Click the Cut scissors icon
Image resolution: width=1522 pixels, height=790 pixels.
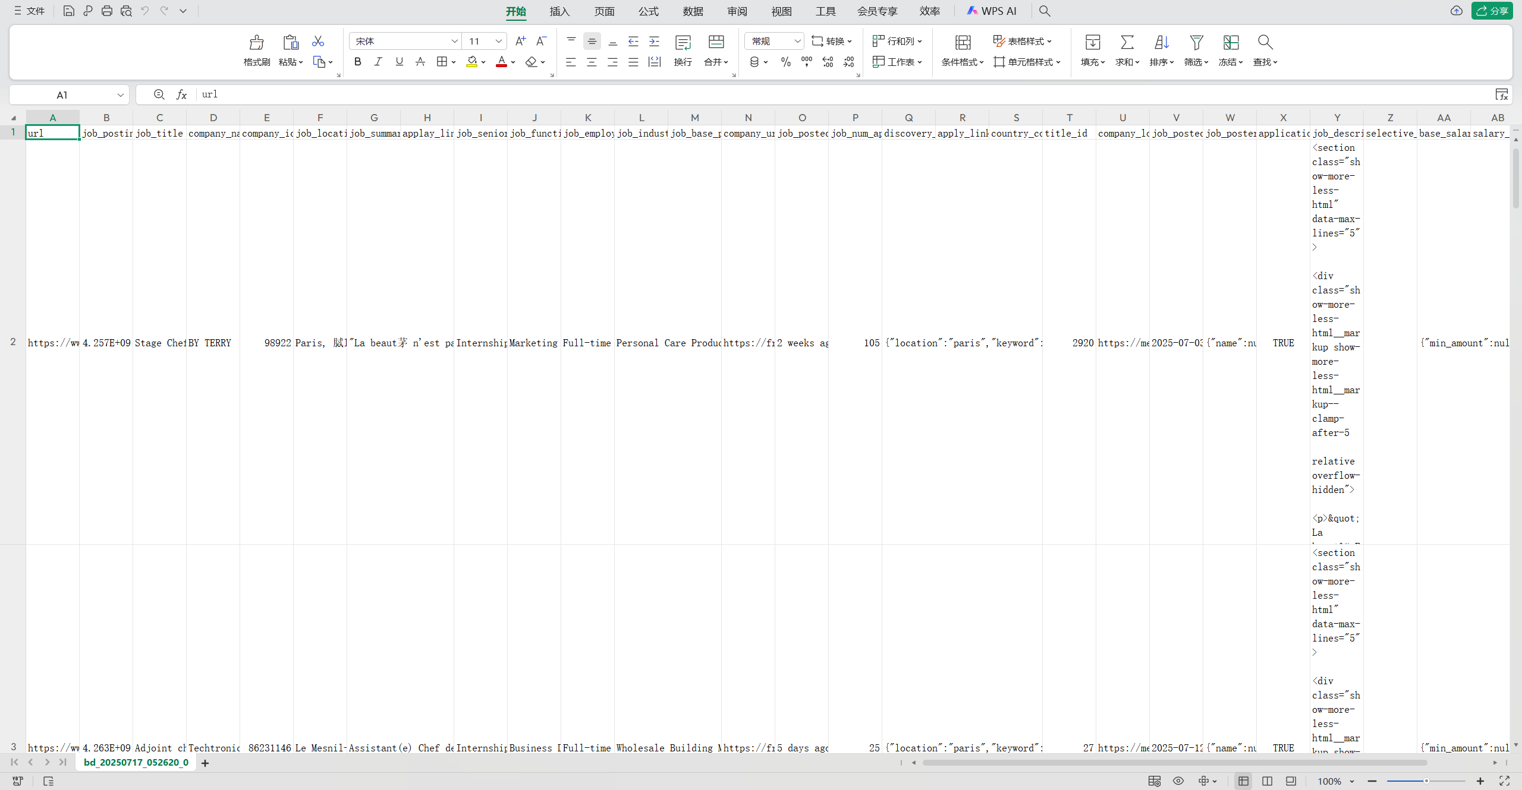point(318,41)
